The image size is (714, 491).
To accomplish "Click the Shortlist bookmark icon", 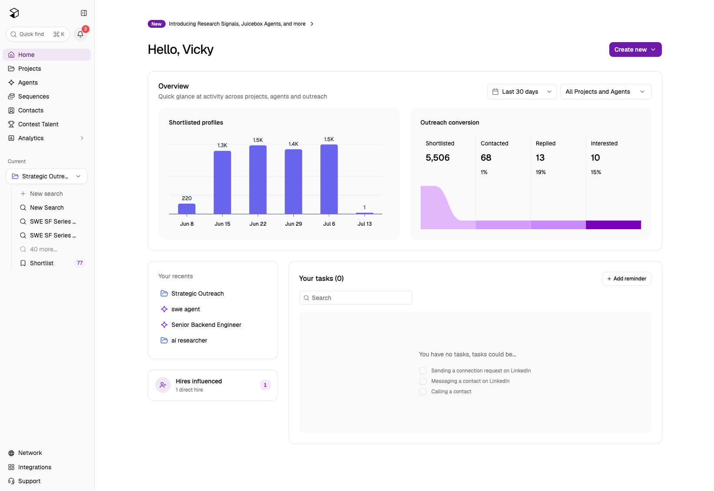I will click(x=23, y=263).
